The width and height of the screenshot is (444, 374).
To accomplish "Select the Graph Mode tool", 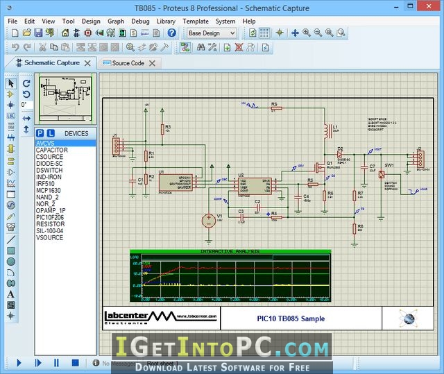I will (x=11, y=183).
